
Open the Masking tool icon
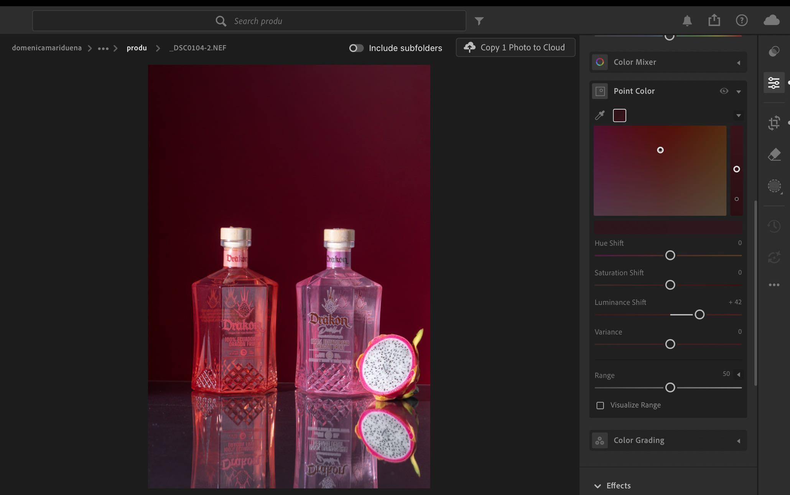(x=774, y=186)
